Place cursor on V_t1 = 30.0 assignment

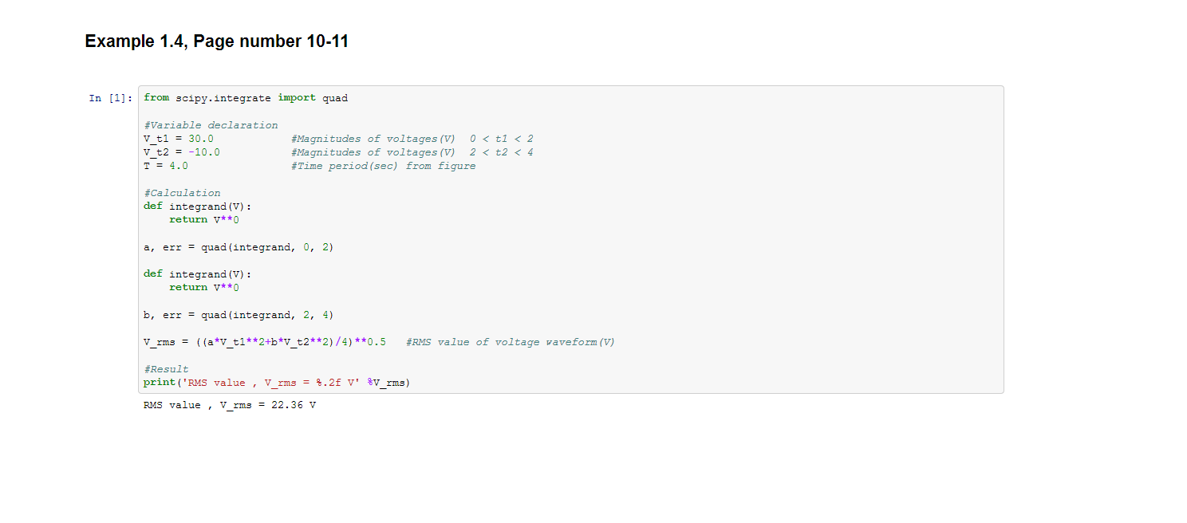(x=179, y=139)
